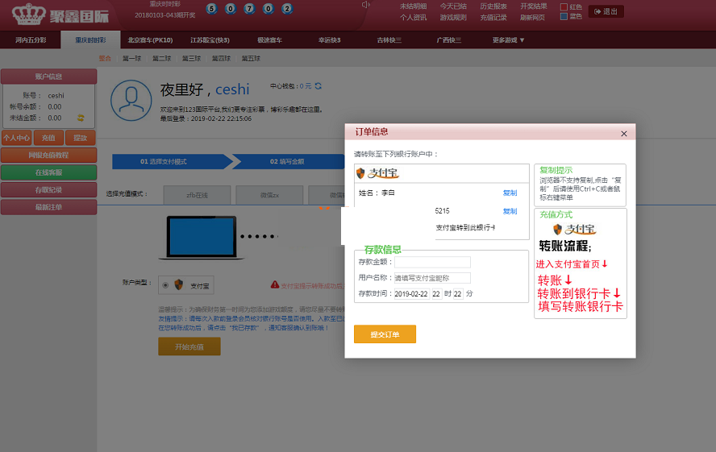This screenshot has width=716, height=452.
Task: Open the 存款时间 date picker field
Action: [x=411, y=294]
